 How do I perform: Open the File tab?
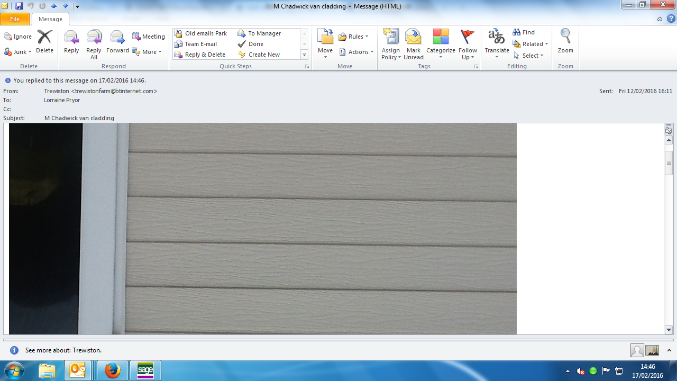point(15,19)
